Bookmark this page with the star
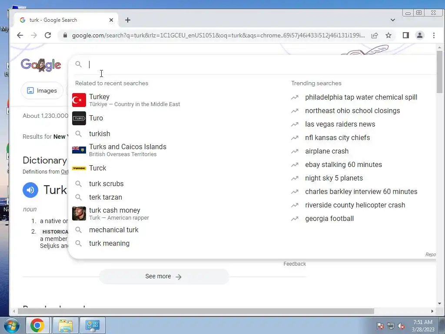The image size is (445, 334). pos(389,35)
